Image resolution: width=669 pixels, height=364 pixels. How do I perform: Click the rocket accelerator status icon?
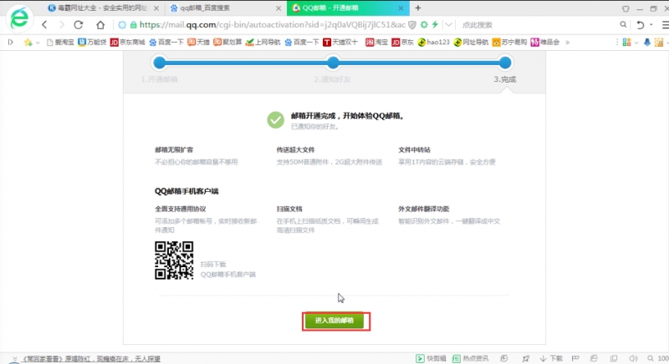click(526, 359)
